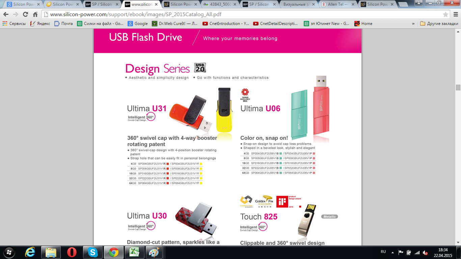Viewport: 461px width, 259px height.
Task: Open the CnetIntroduction YouTube bookmark
Action: [x=226, y=24]
